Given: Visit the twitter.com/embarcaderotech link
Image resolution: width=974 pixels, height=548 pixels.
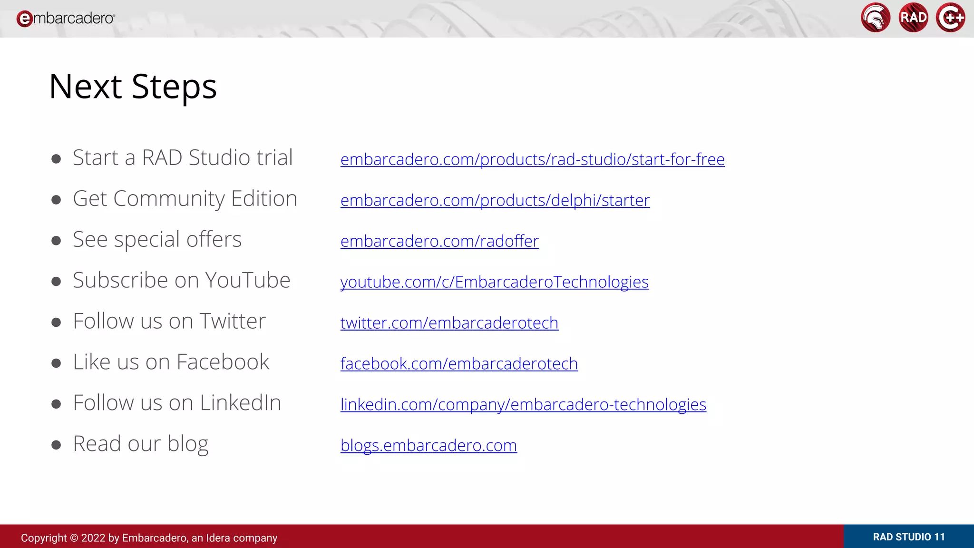Looking at the screenshot, I should pyautogui.click(x=449, y=323).
